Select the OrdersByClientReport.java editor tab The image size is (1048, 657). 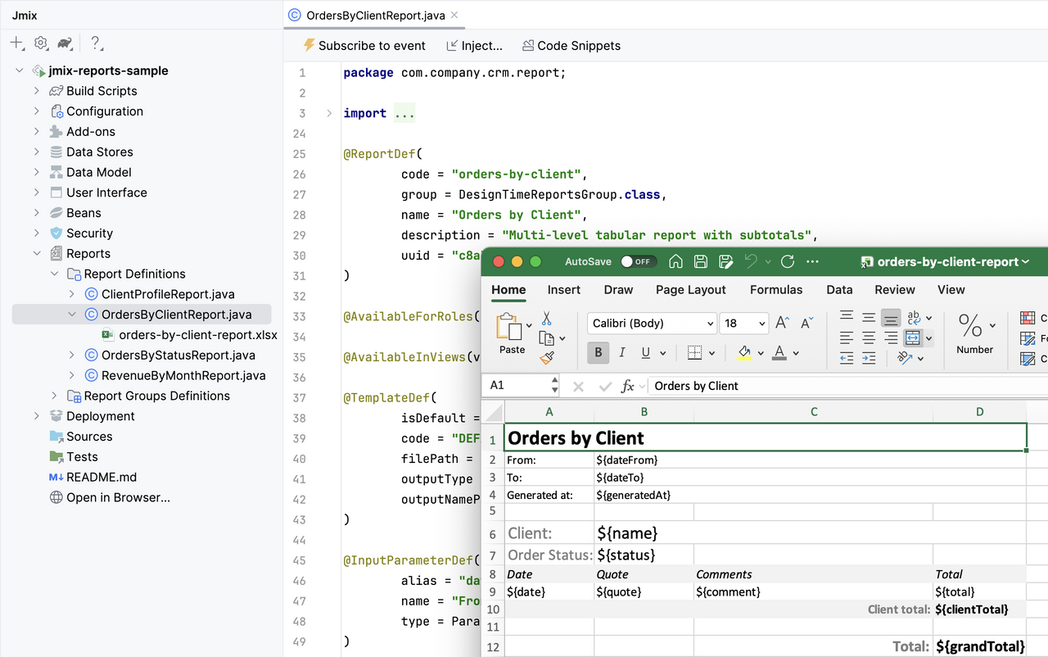(373, 14)
